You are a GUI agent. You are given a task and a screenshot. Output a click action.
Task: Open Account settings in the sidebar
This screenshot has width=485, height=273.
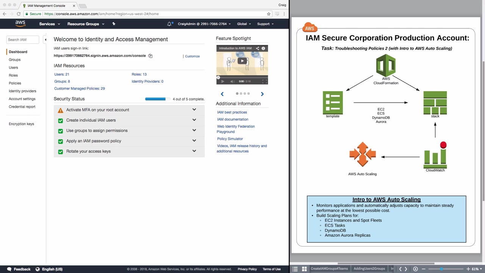22,99
